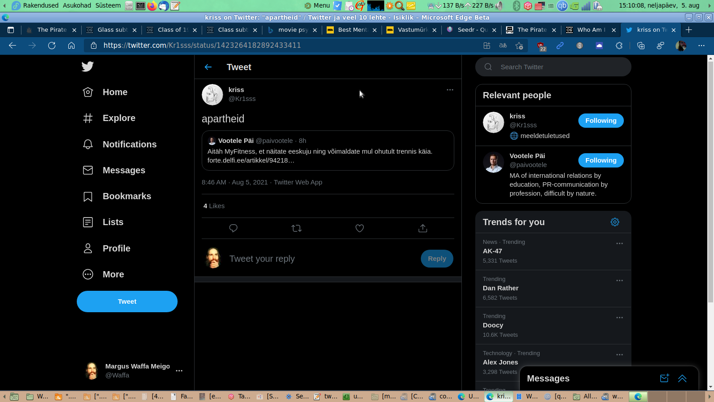Click the Bluetooth tray icon
The height and width of the screenshot is (402, 714).
click(x=516, y=5)
